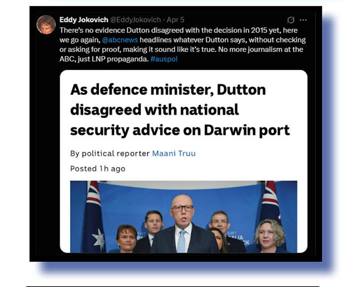Open the press conference photo

pyautogui.click(x=184, y=217)
